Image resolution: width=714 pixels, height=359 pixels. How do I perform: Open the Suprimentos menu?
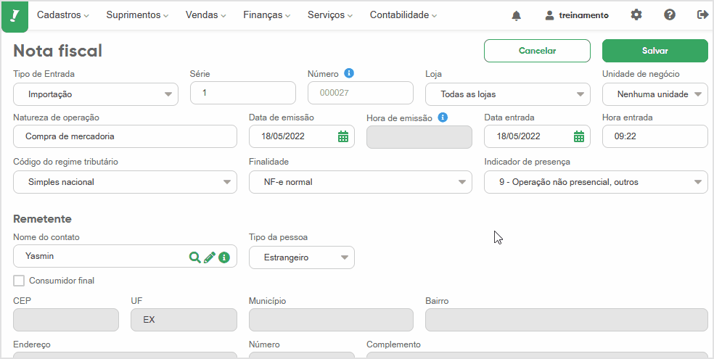click(x=138, y=15)
